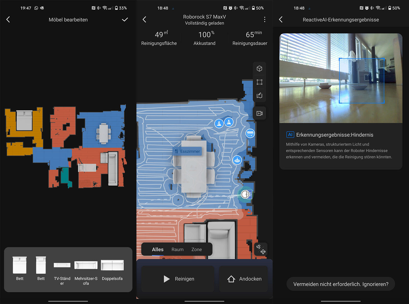This screenshot has height=304, width=409.
Task: Select the dashed-rectangle zone editing icon
Action: pyautogui.click(x=259, y=82)
